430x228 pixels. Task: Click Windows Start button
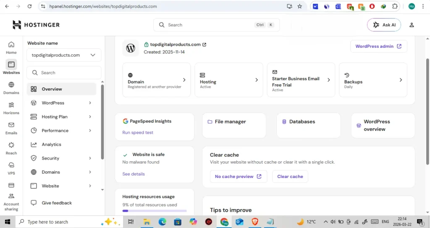[8, 222]
